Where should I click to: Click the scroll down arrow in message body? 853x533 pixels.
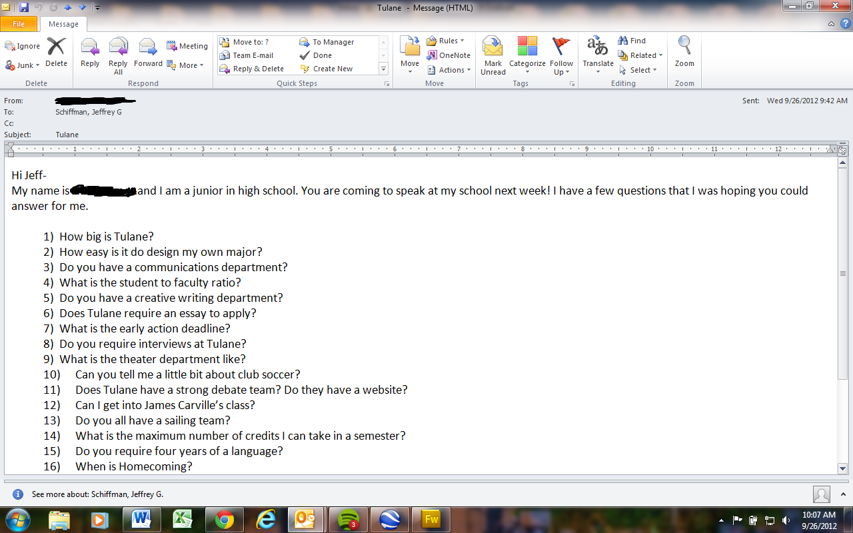point(842,469)
